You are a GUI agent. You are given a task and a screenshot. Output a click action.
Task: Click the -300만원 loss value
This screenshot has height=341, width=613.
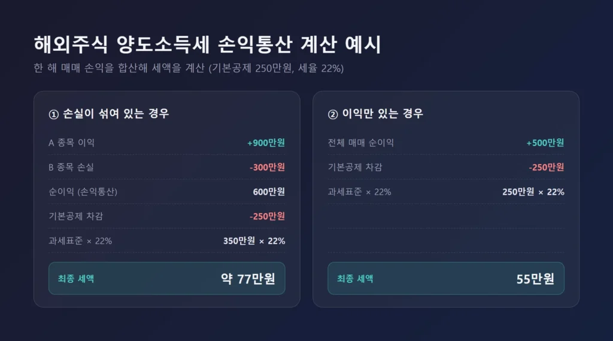tap(268, 167)
